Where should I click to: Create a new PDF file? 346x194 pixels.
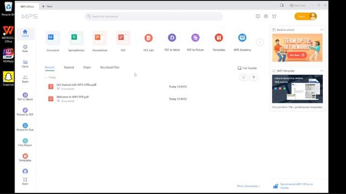coord(123,41)
